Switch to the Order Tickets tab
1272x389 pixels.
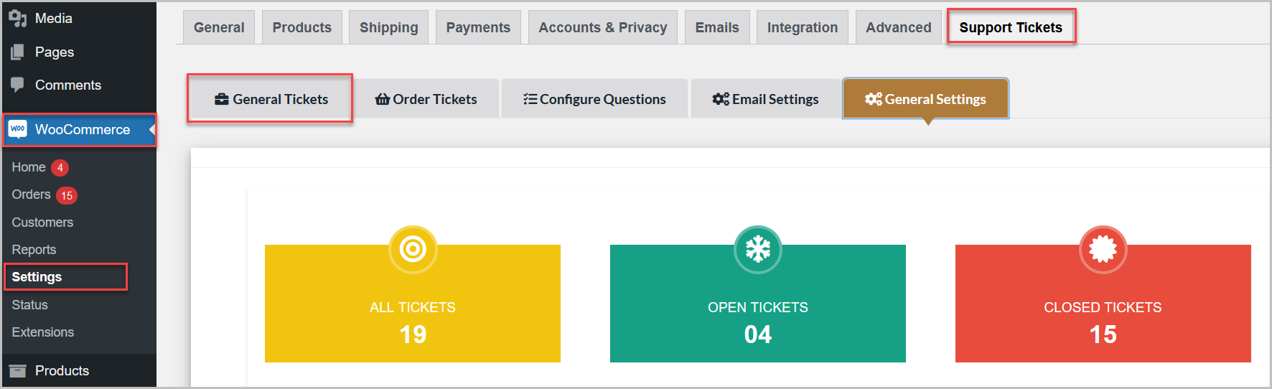pos(426,98)
